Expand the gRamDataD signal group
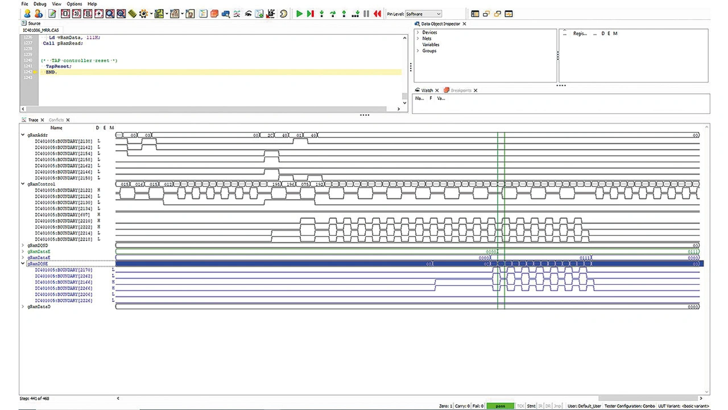 click(x=23, y=307)
